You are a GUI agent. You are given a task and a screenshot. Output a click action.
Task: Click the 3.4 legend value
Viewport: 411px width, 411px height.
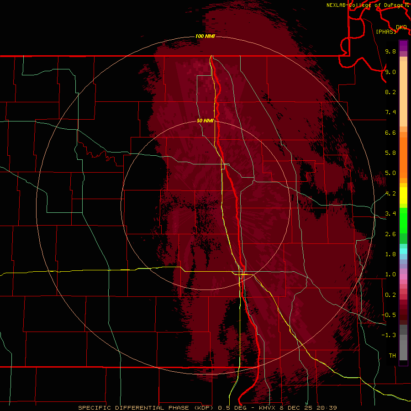390,214
